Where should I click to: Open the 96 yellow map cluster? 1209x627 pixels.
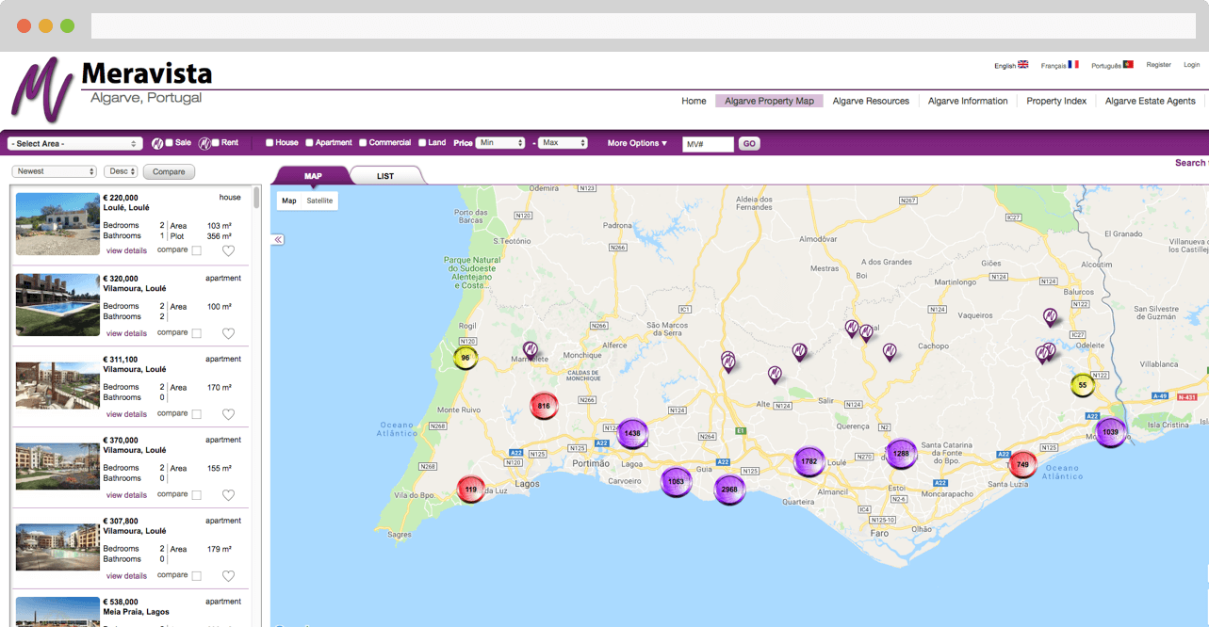[x=466, y=358]
